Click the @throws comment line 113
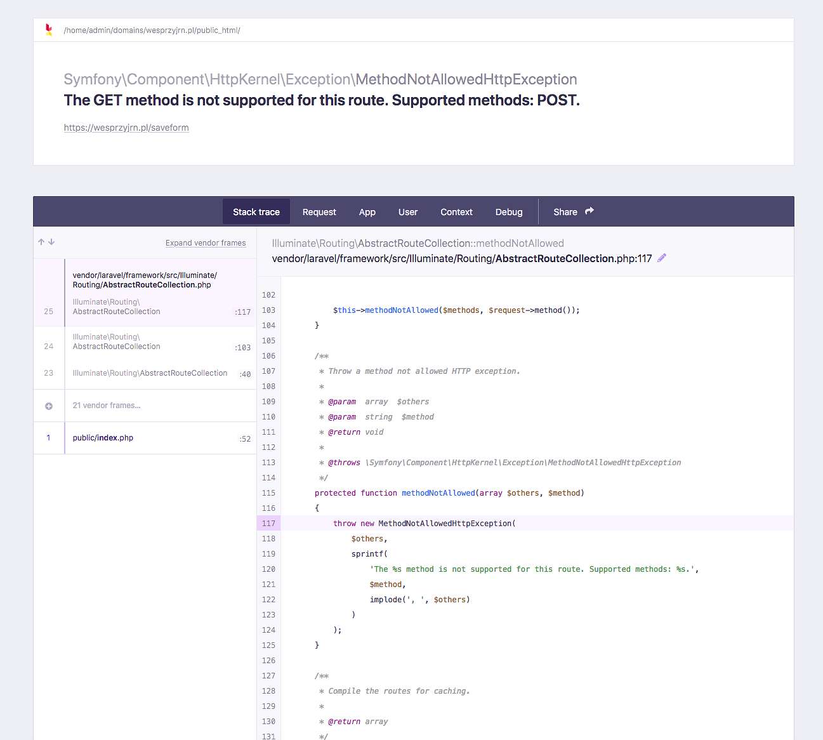The image size is (823, 740). (500, 463)
